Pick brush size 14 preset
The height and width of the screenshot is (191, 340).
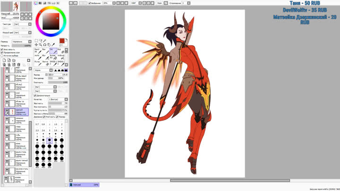pyautogui.click(x=50, y=141)
